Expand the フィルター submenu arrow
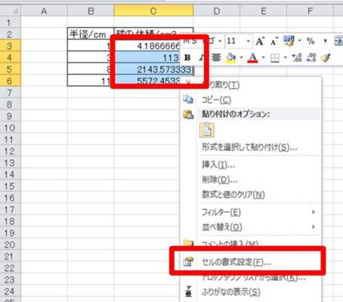The image size is (343, 302). click(314, 212)
